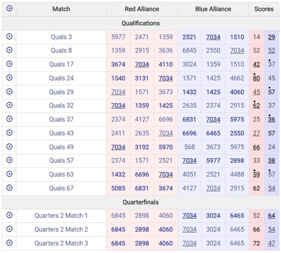Click team 5970 in Quals 49
Viewport: 281px width, 253px height.
(165, 147)
